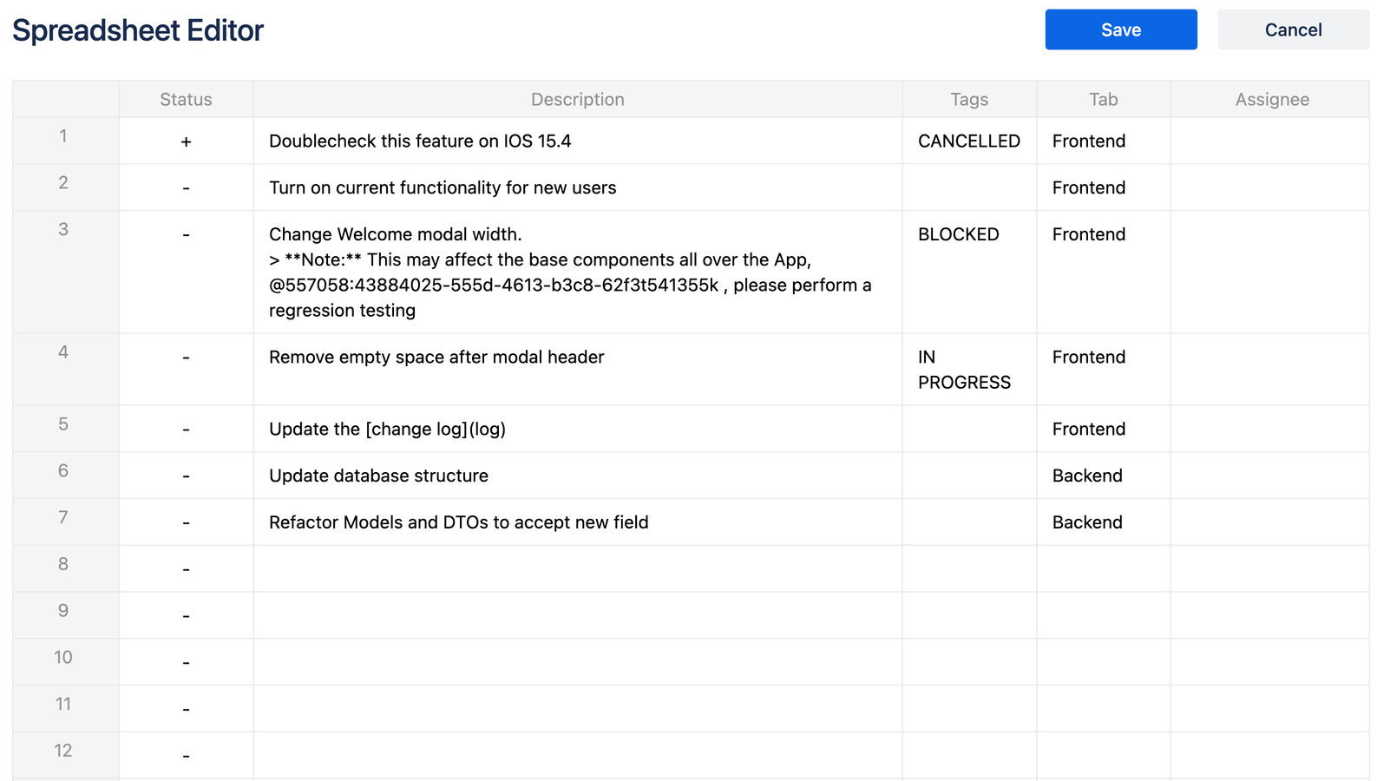Select the Tags column header
Screen dimensions: 1377x781
(969, 99)
